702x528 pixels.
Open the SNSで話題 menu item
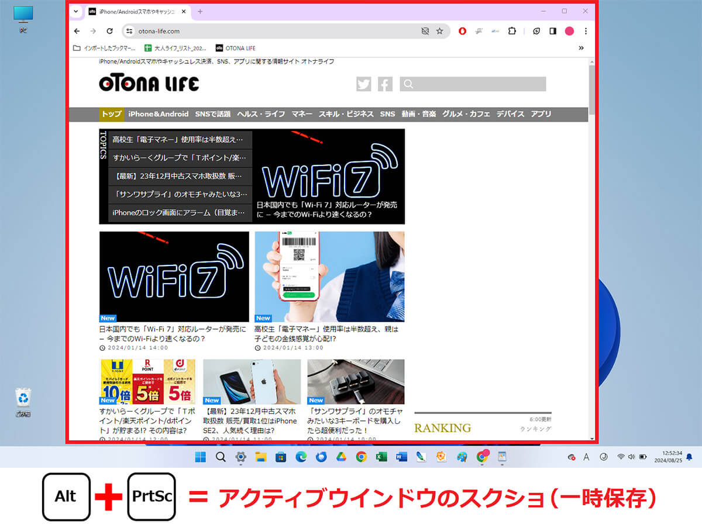tap(213, 114)
